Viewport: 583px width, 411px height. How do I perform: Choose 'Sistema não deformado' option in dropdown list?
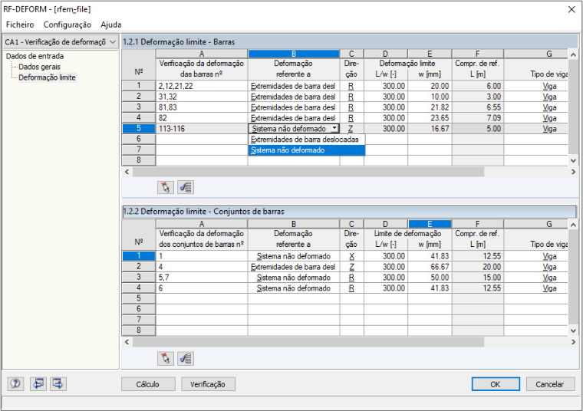tap(306, 150)
